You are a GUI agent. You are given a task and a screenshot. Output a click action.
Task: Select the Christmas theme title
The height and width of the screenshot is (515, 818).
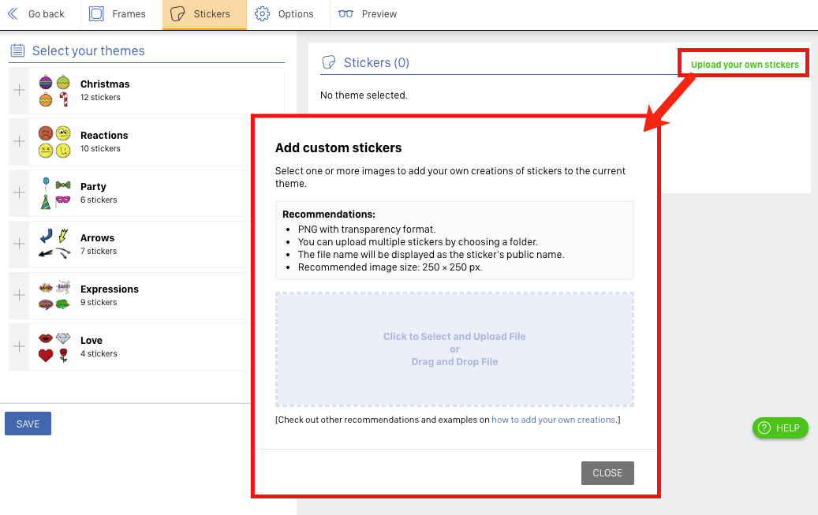click(105, 84)
